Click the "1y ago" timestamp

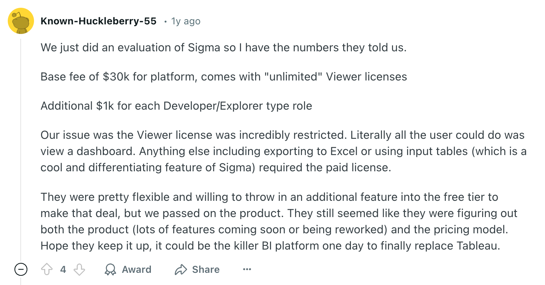click(x=186, y=21)
